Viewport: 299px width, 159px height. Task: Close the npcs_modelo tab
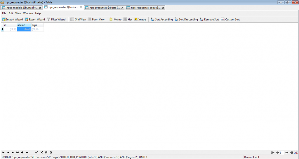[40, 8]
